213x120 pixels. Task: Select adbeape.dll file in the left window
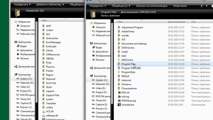point(52,116)
